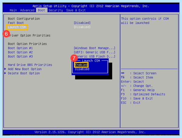Select the Launch CSM setting label
Screen dimensions: 182x138
point(17,27)
